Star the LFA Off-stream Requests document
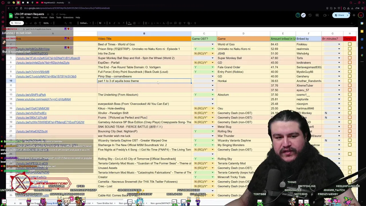The height and width of the screenshot is (206, 366). tap(47, 14)
